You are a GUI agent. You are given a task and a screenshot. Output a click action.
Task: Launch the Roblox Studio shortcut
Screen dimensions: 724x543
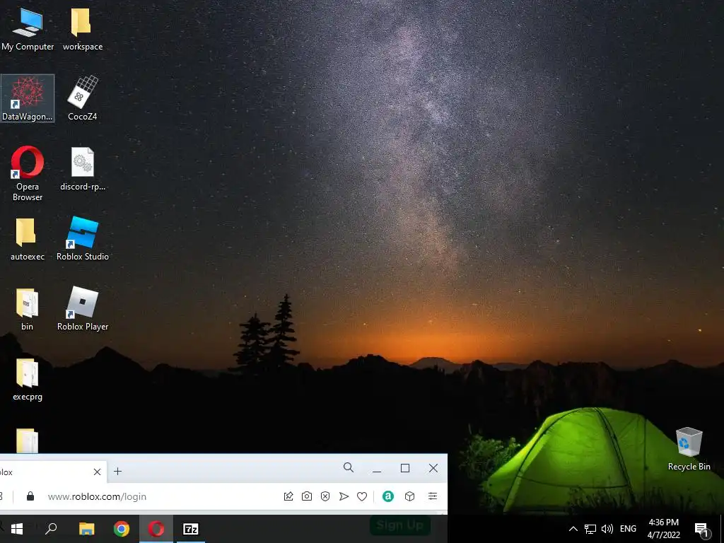[x=82, y=239]
